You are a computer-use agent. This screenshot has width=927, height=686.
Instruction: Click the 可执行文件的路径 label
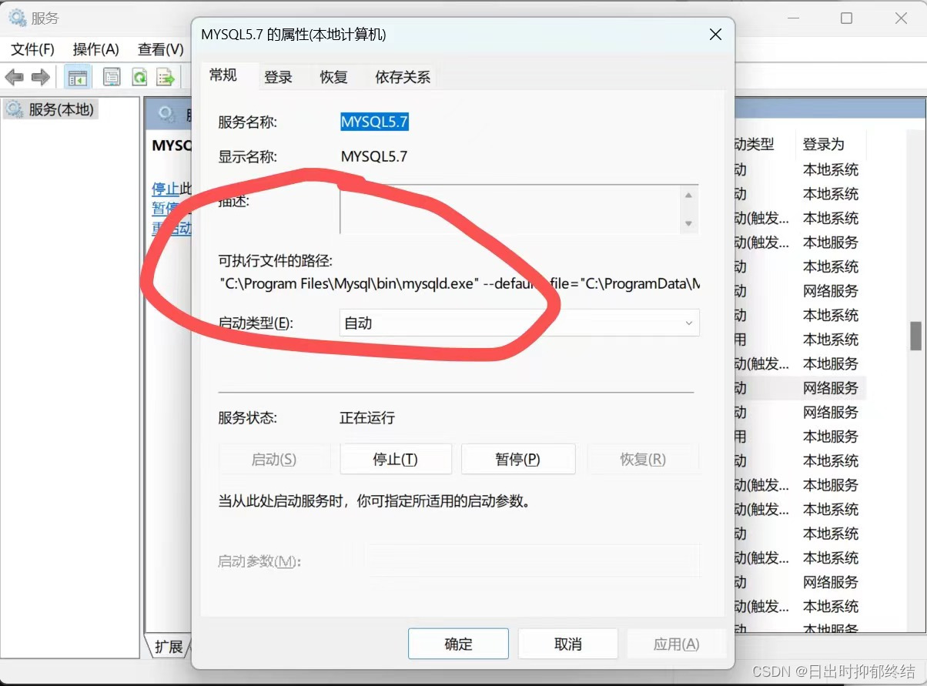pos(275,261)
